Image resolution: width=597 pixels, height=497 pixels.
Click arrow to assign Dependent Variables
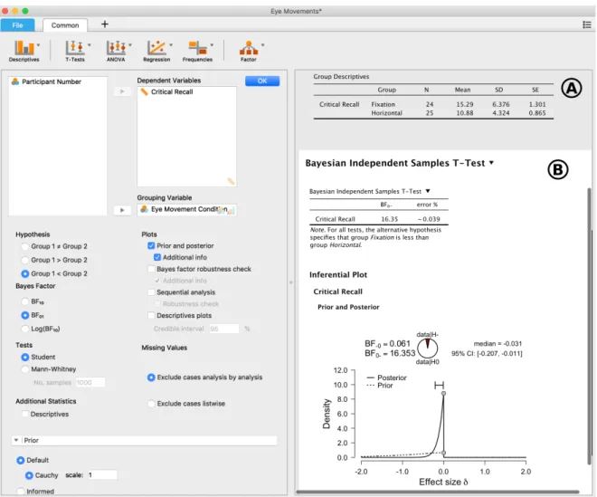pyautogui.click(x=122, y=91)
